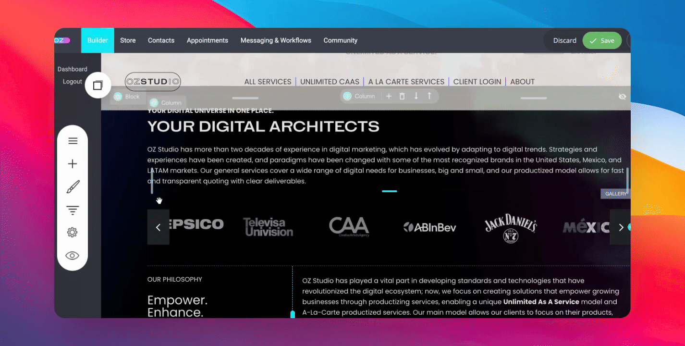This screenshot has width=685, height=346.
Task: Click the PEPSICO logo
Action: point(196,224)
